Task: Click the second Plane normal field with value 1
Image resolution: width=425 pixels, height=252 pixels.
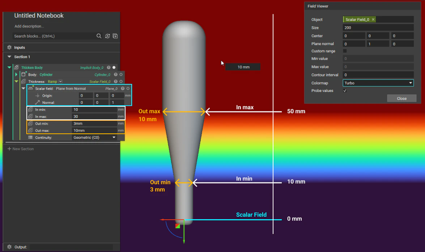Action: 378,44
